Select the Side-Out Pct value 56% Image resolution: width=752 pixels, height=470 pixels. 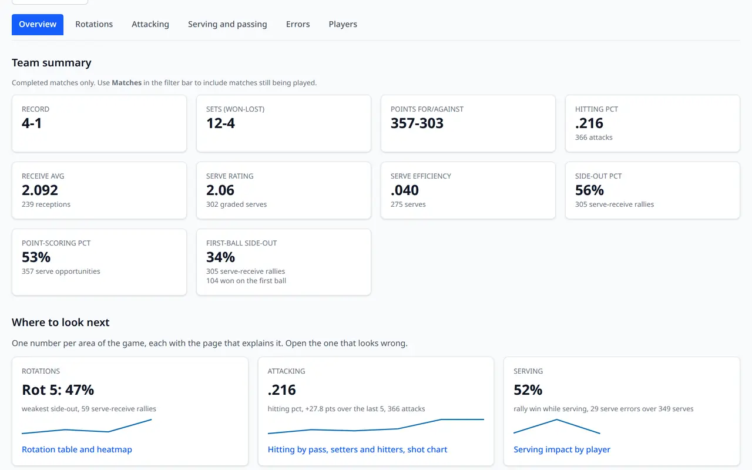(x=589, y=190)
